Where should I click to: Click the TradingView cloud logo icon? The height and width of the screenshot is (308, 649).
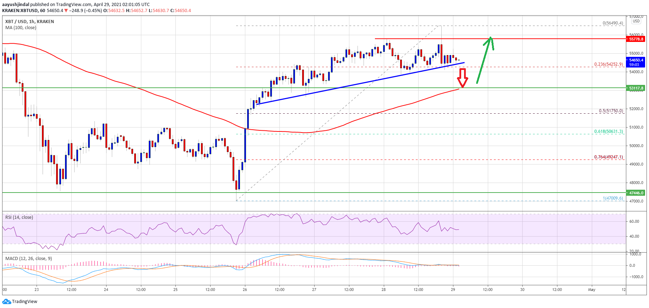pyautogui.click(x=6, y=302)
